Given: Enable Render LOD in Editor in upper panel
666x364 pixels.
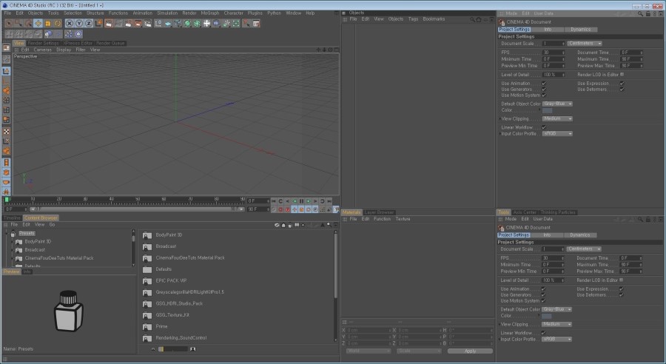Looking at the screenshot, I should click(622, 74).
